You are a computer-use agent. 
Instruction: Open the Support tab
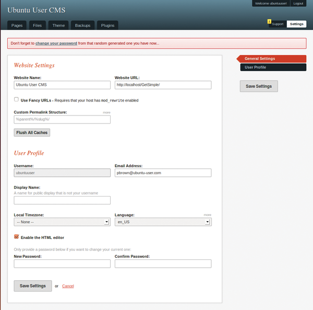[x=278, y=24]
